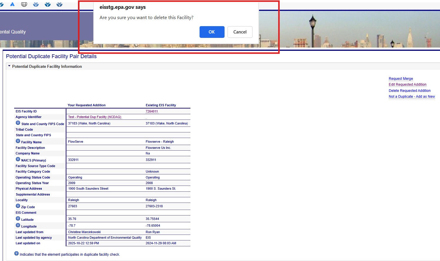Click info icon in duplicate check legend
The width and height of the screenshot is (440, 261).
[x=16, y=254]
